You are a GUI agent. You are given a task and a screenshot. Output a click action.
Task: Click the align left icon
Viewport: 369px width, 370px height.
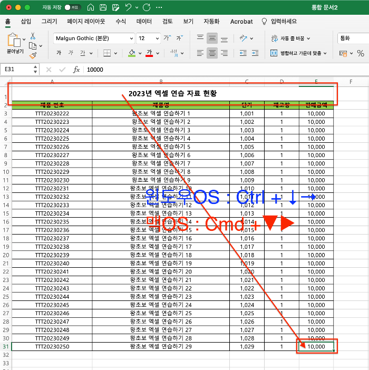click(x=200, y=53)
